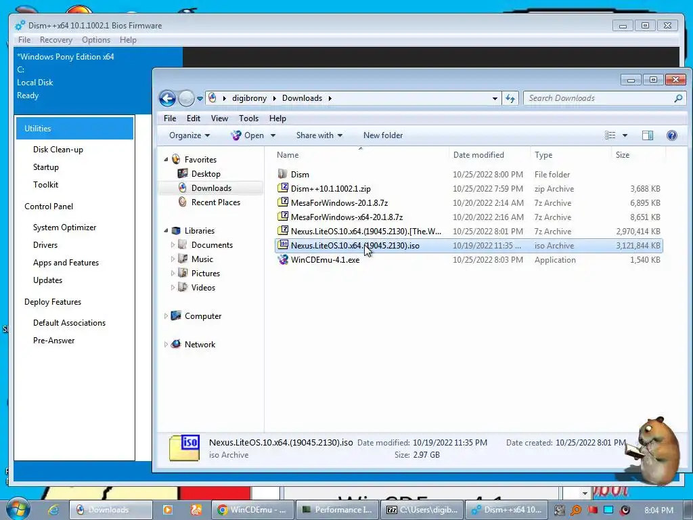The image size is (693, 520).
Task: Open the address bar history dropdown
Action: click(x=495, y=99)
